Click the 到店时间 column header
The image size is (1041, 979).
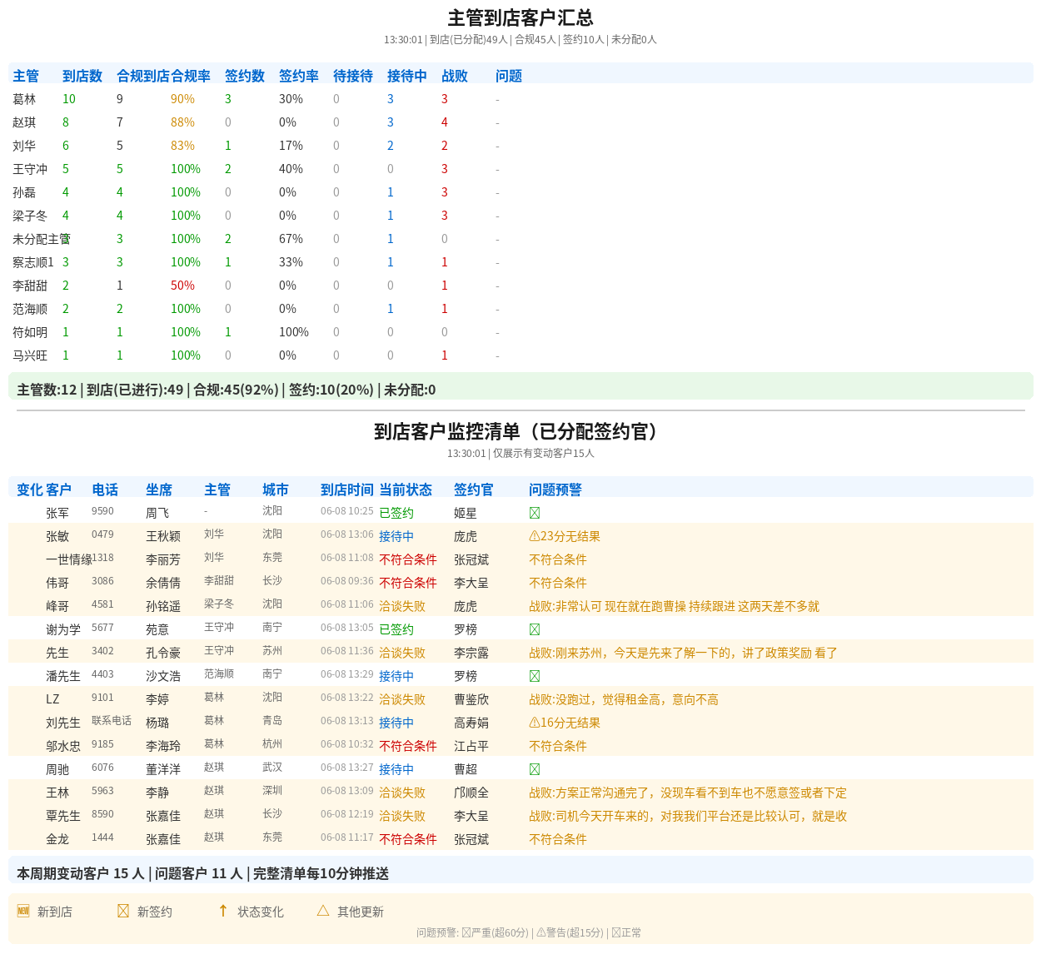click(x=347, y=489)
